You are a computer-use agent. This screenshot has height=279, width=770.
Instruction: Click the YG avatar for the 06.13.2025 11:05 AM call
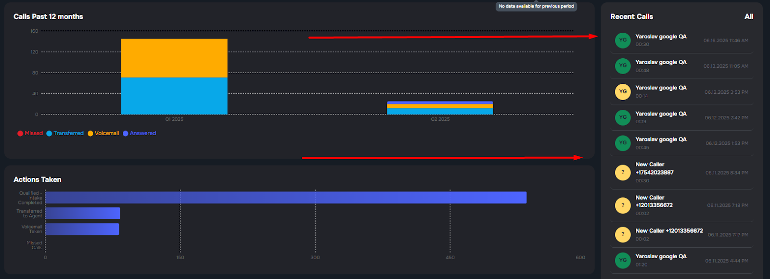(623, 66)
